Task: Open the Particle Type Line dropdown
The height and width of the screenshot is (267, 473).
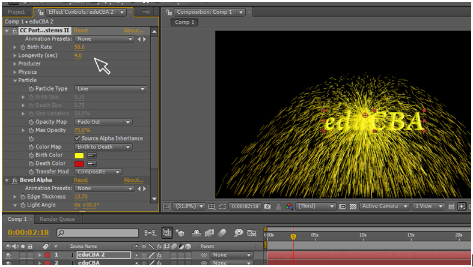Action: (x=111, y=89)
